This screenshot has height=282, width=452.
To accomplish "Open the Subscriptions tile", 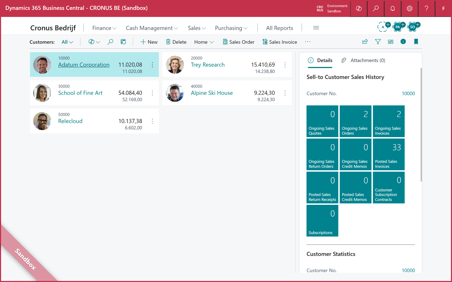I will (322, 221).
